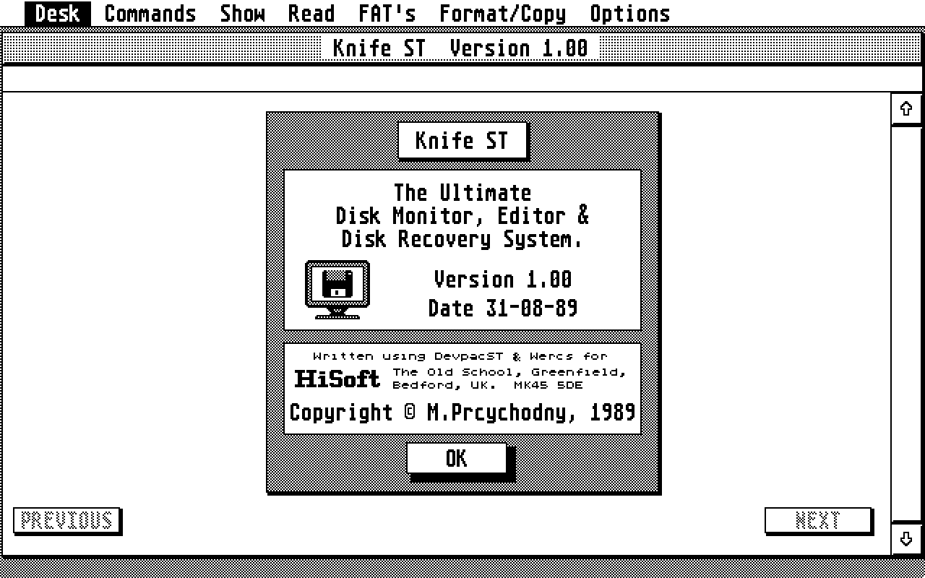Open the Options menu
Screen dimensions: 925x578
[629, 13]
